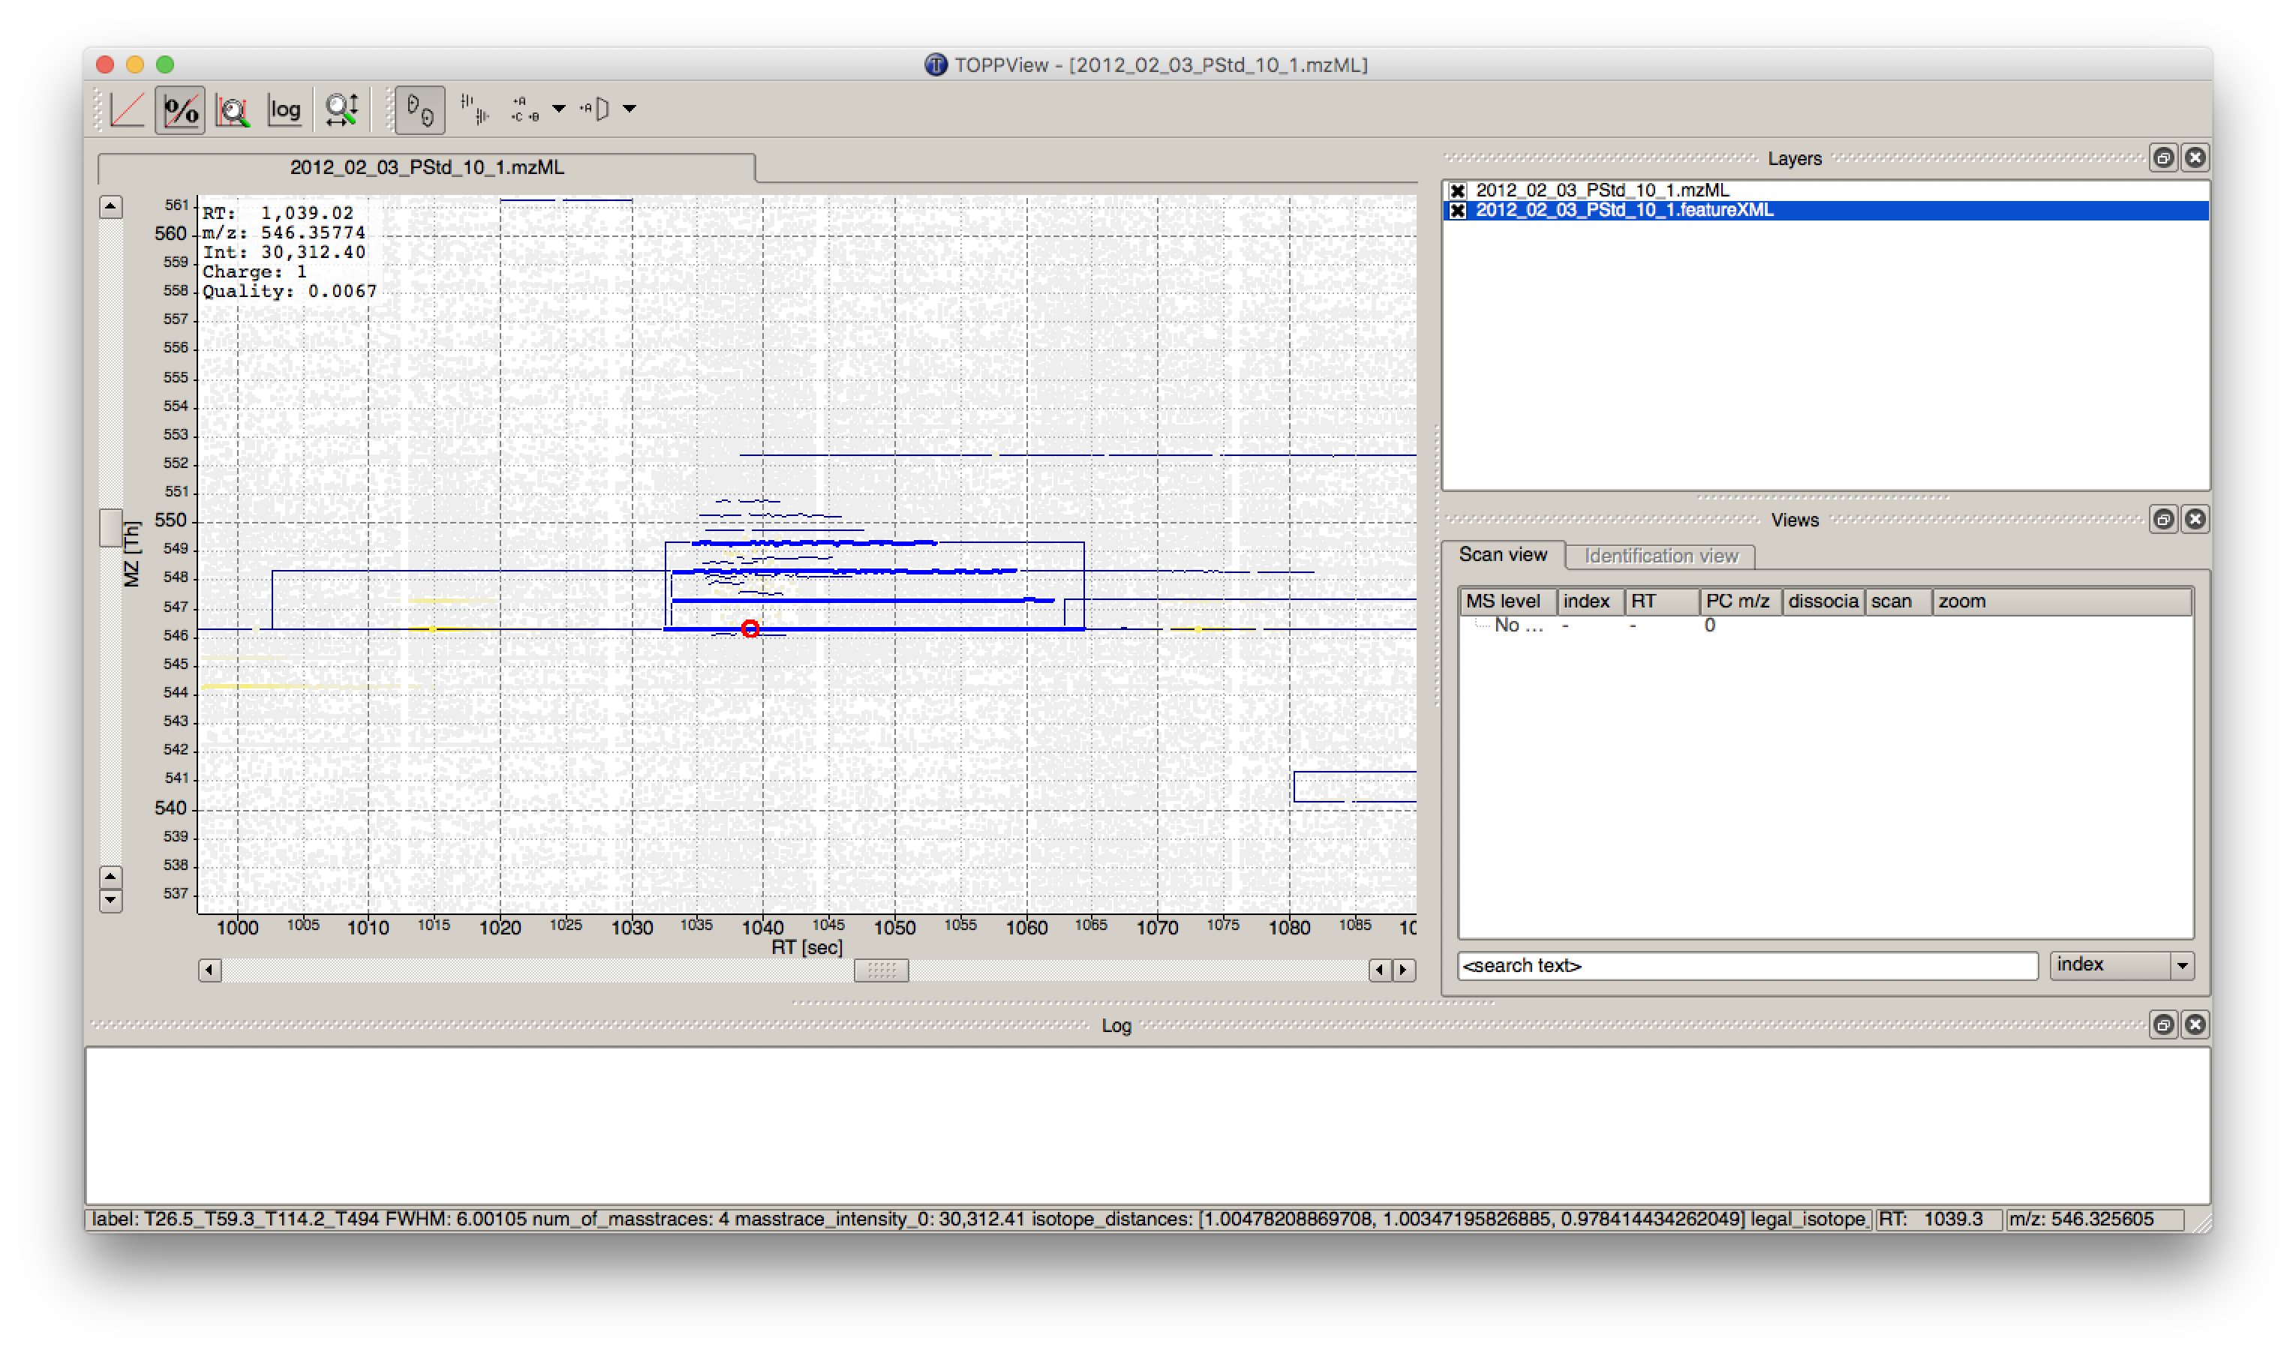Select the 'No ...' scan row
Screen dimensions: 2296x1353
coord(1826,625)
